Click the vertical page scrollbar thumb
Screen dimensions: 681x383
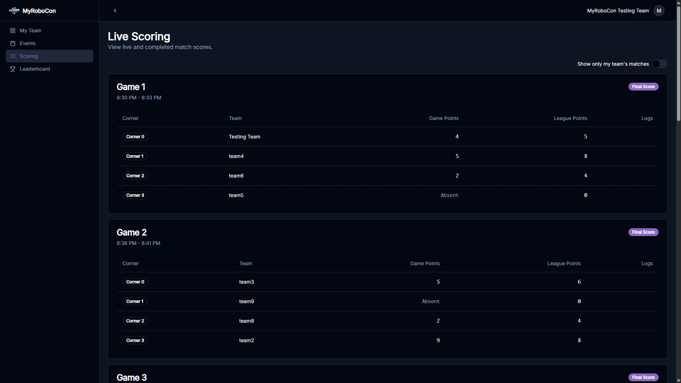[679, 64]
